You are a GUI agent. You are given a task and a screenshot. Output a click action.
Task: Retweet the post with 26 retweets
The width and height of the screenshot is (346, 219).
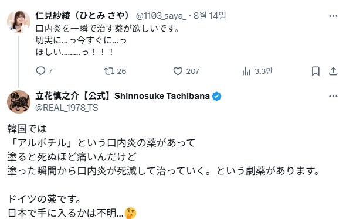[x=109, y=71]
